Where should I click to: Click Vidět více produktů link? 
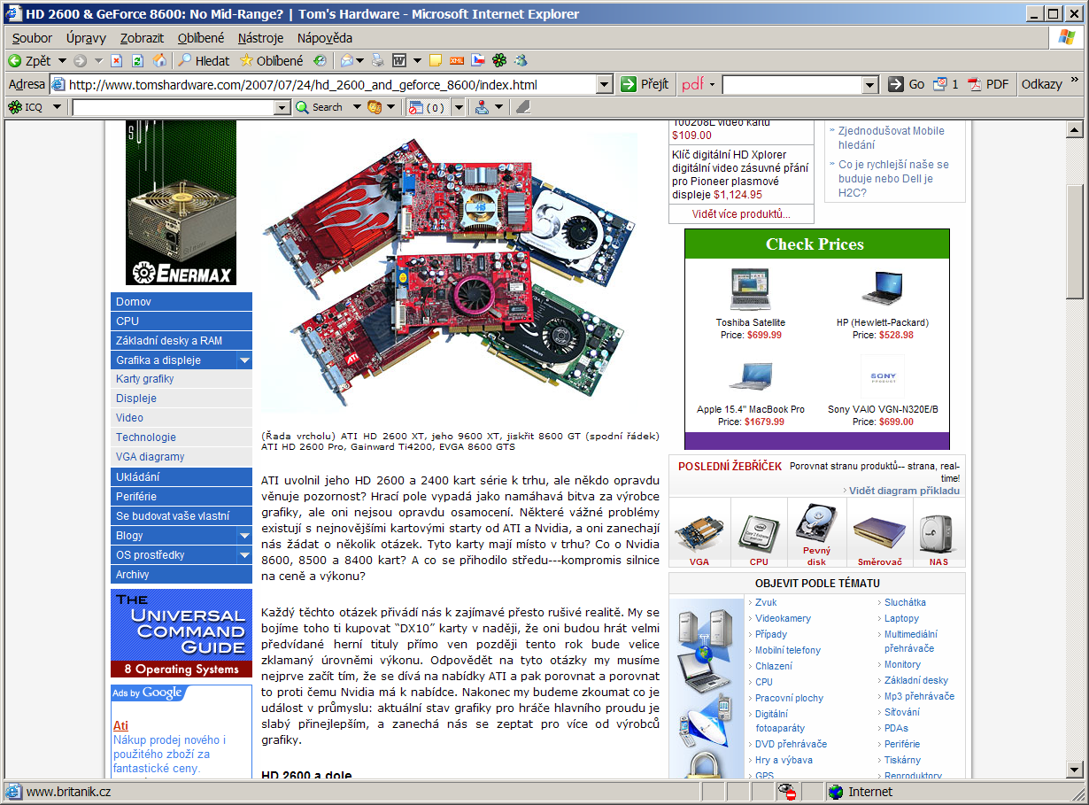tap(741, 214)
